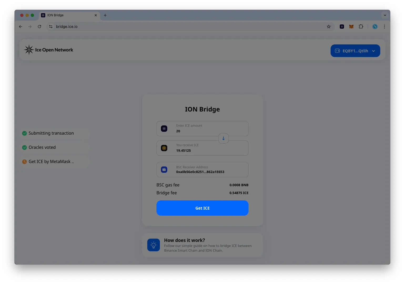Select the Get ICE by MetaMask step
Image resolution: width=405 pixels, height=284 pixels.
(x=55, y=162)
